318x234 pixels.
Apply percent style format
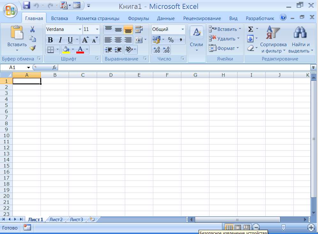click(x=171, y=40)
